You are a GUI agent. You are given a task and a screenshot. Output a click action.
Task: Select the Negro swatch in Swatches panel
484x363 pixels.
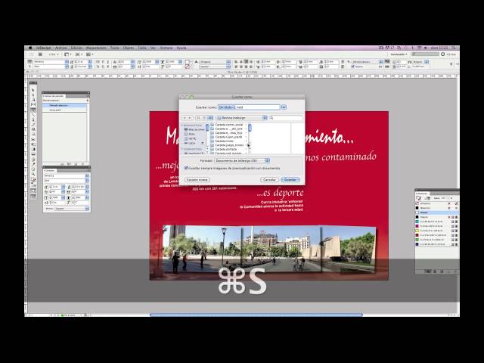coord(437,217)
